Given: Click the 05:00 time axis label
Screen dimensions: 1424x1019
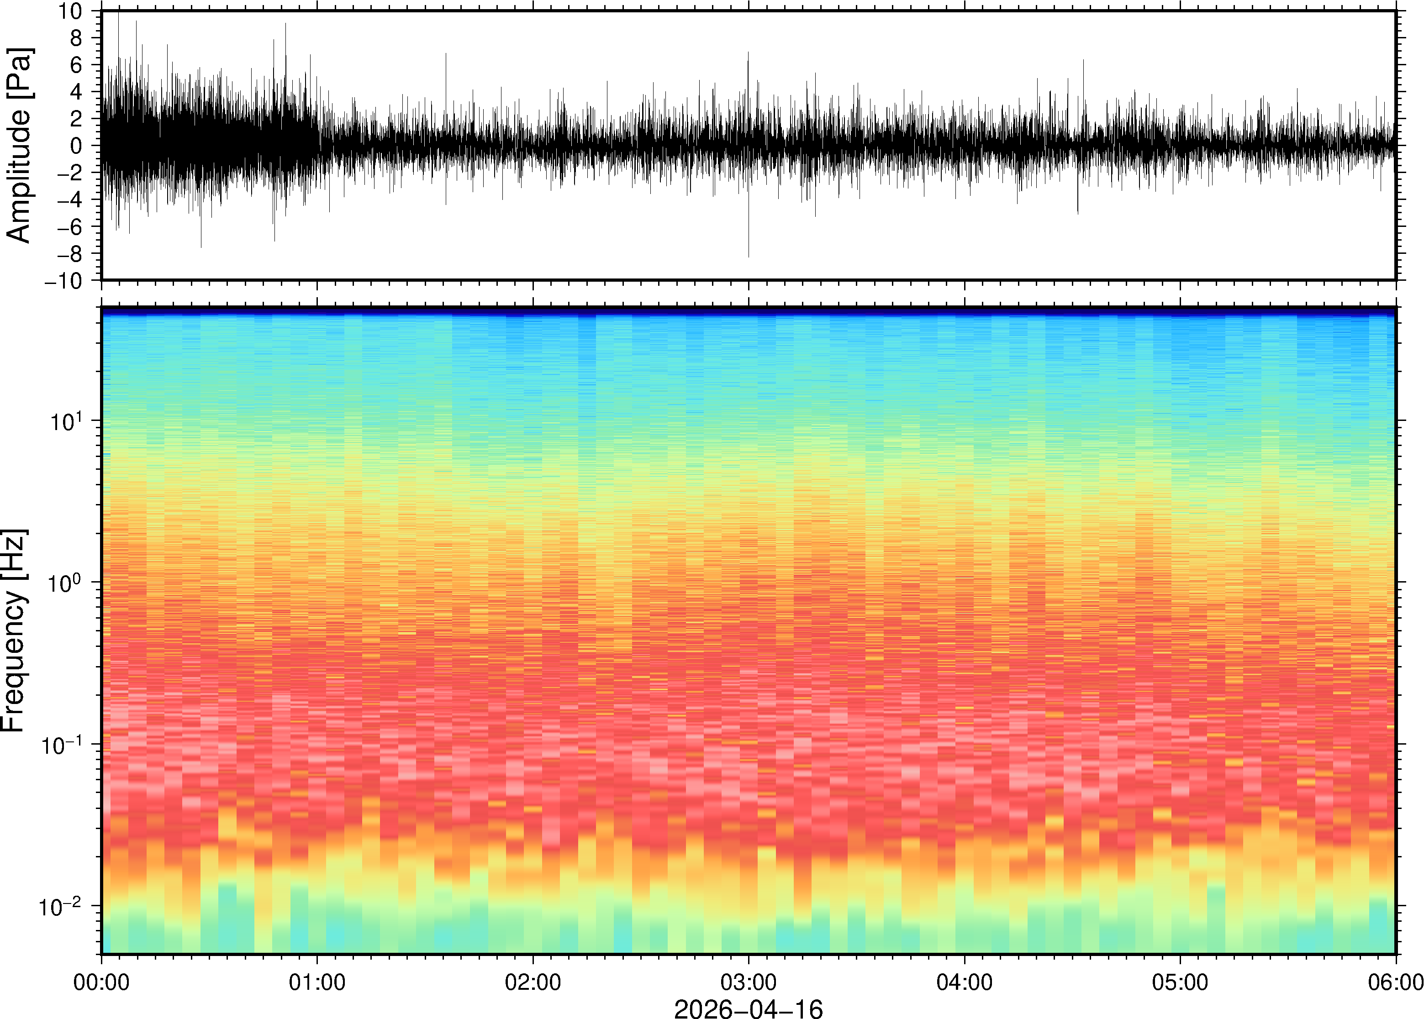Looking at the screenshot, I should [1180, 982].
